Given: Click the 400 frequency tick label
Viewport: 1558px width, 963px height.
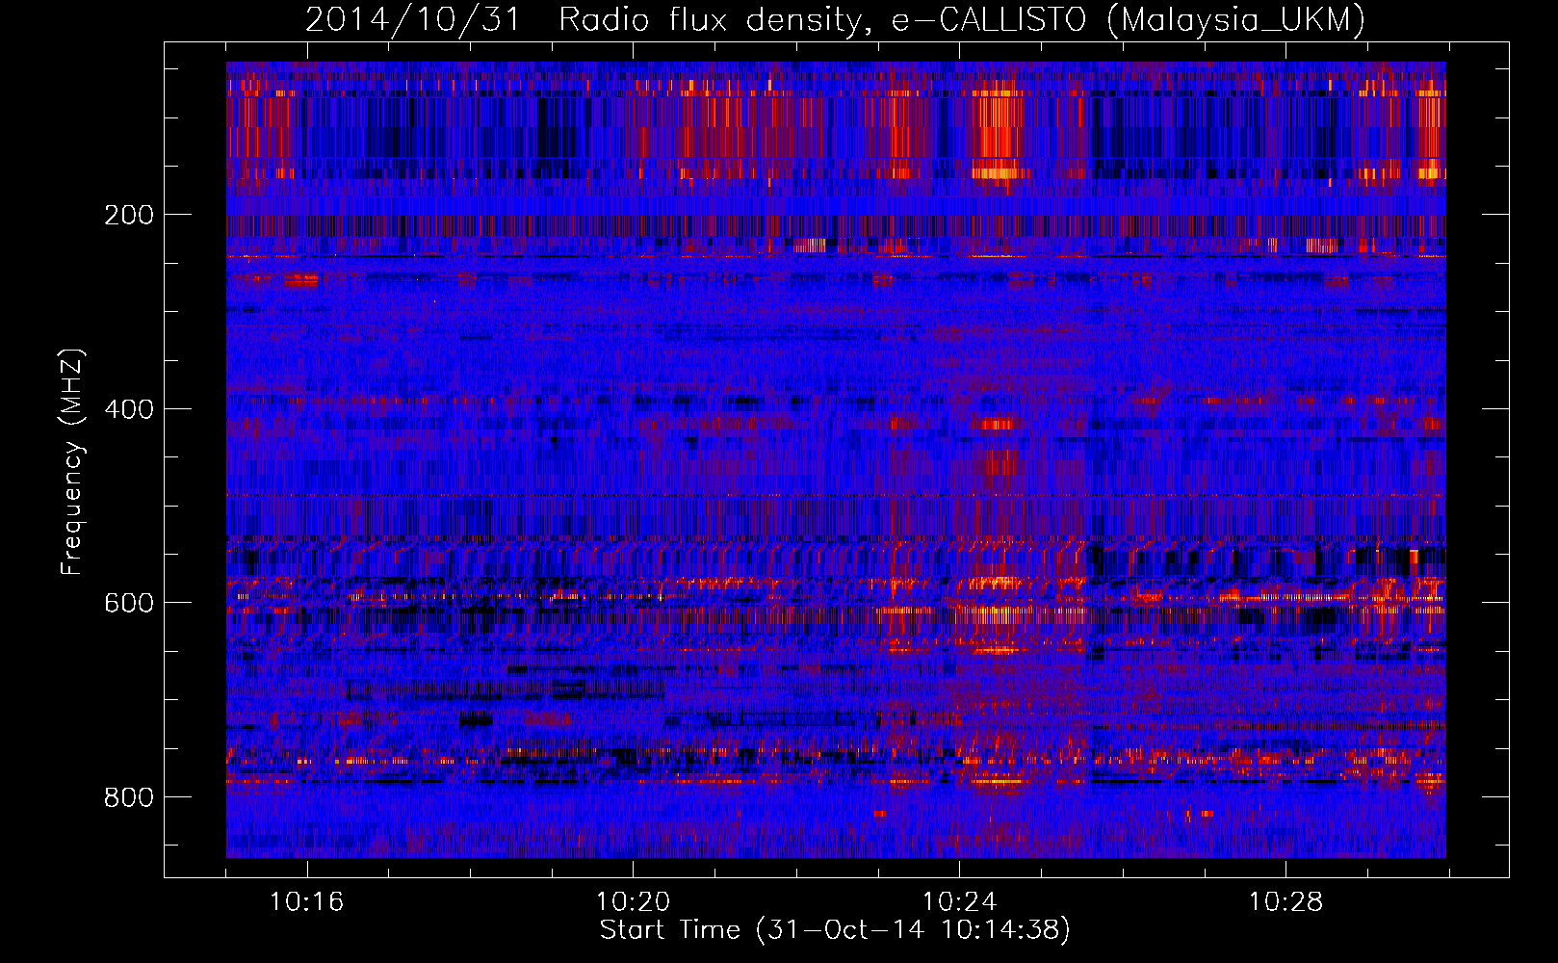Looking at the screenshot, I should 128,409.
